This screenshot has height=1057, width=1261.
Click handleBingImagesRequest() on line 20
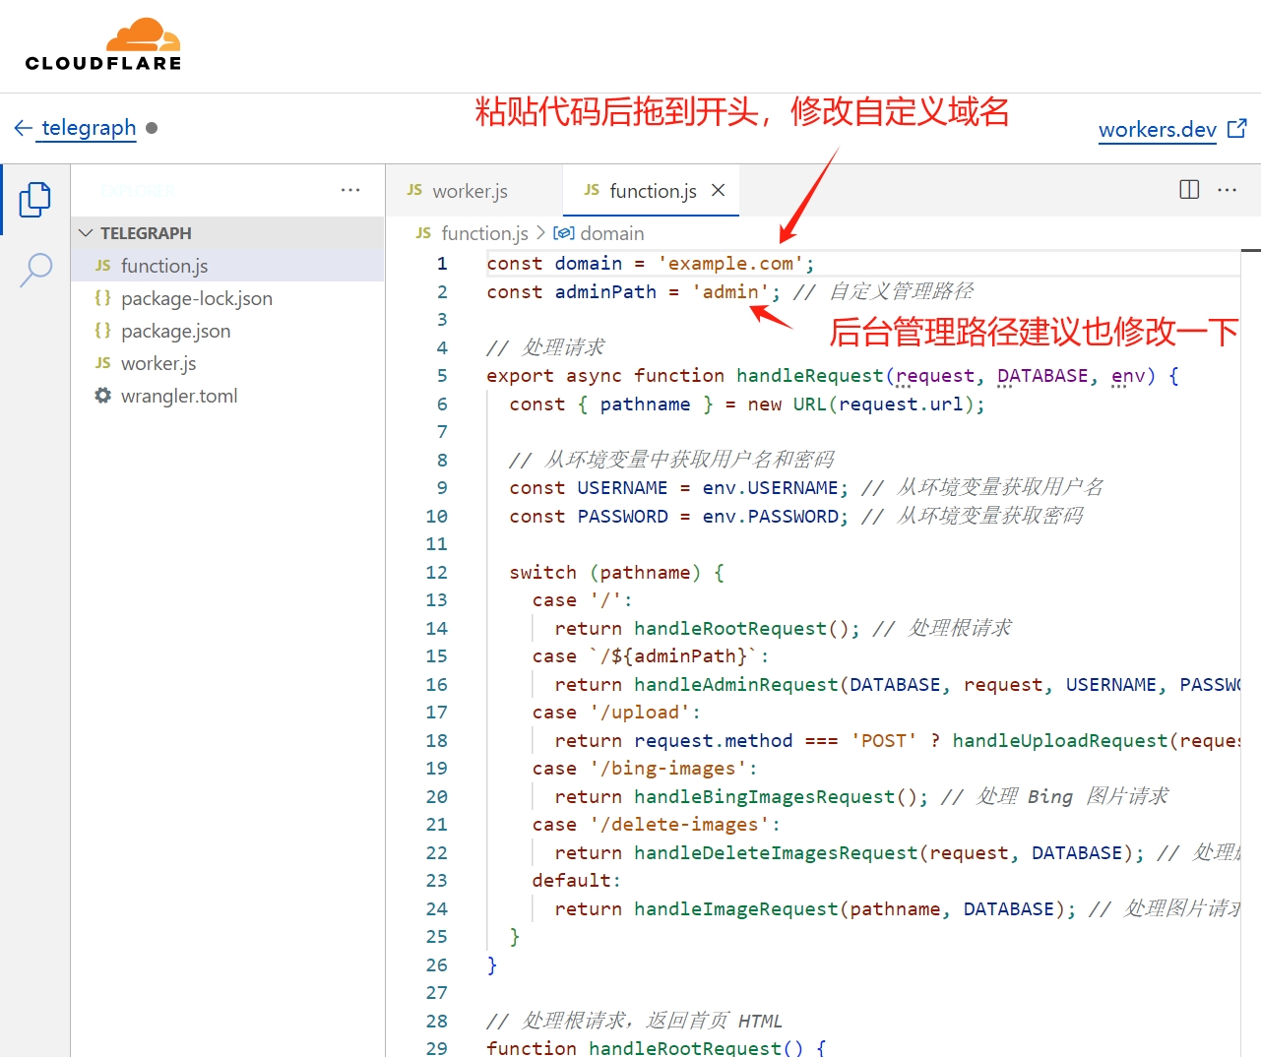pyautogui.click(x=776, y=797)
